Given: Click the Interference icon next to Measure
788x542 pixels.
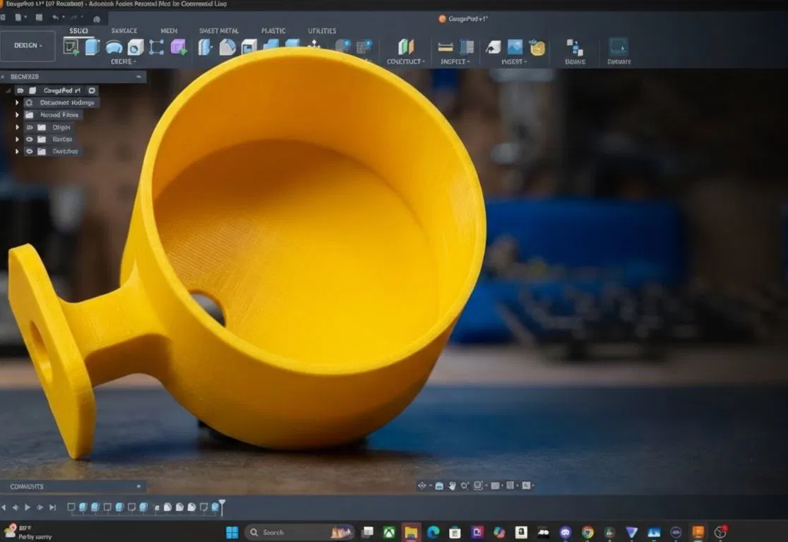Looking at the screenshot, I should tap(467, 47).
